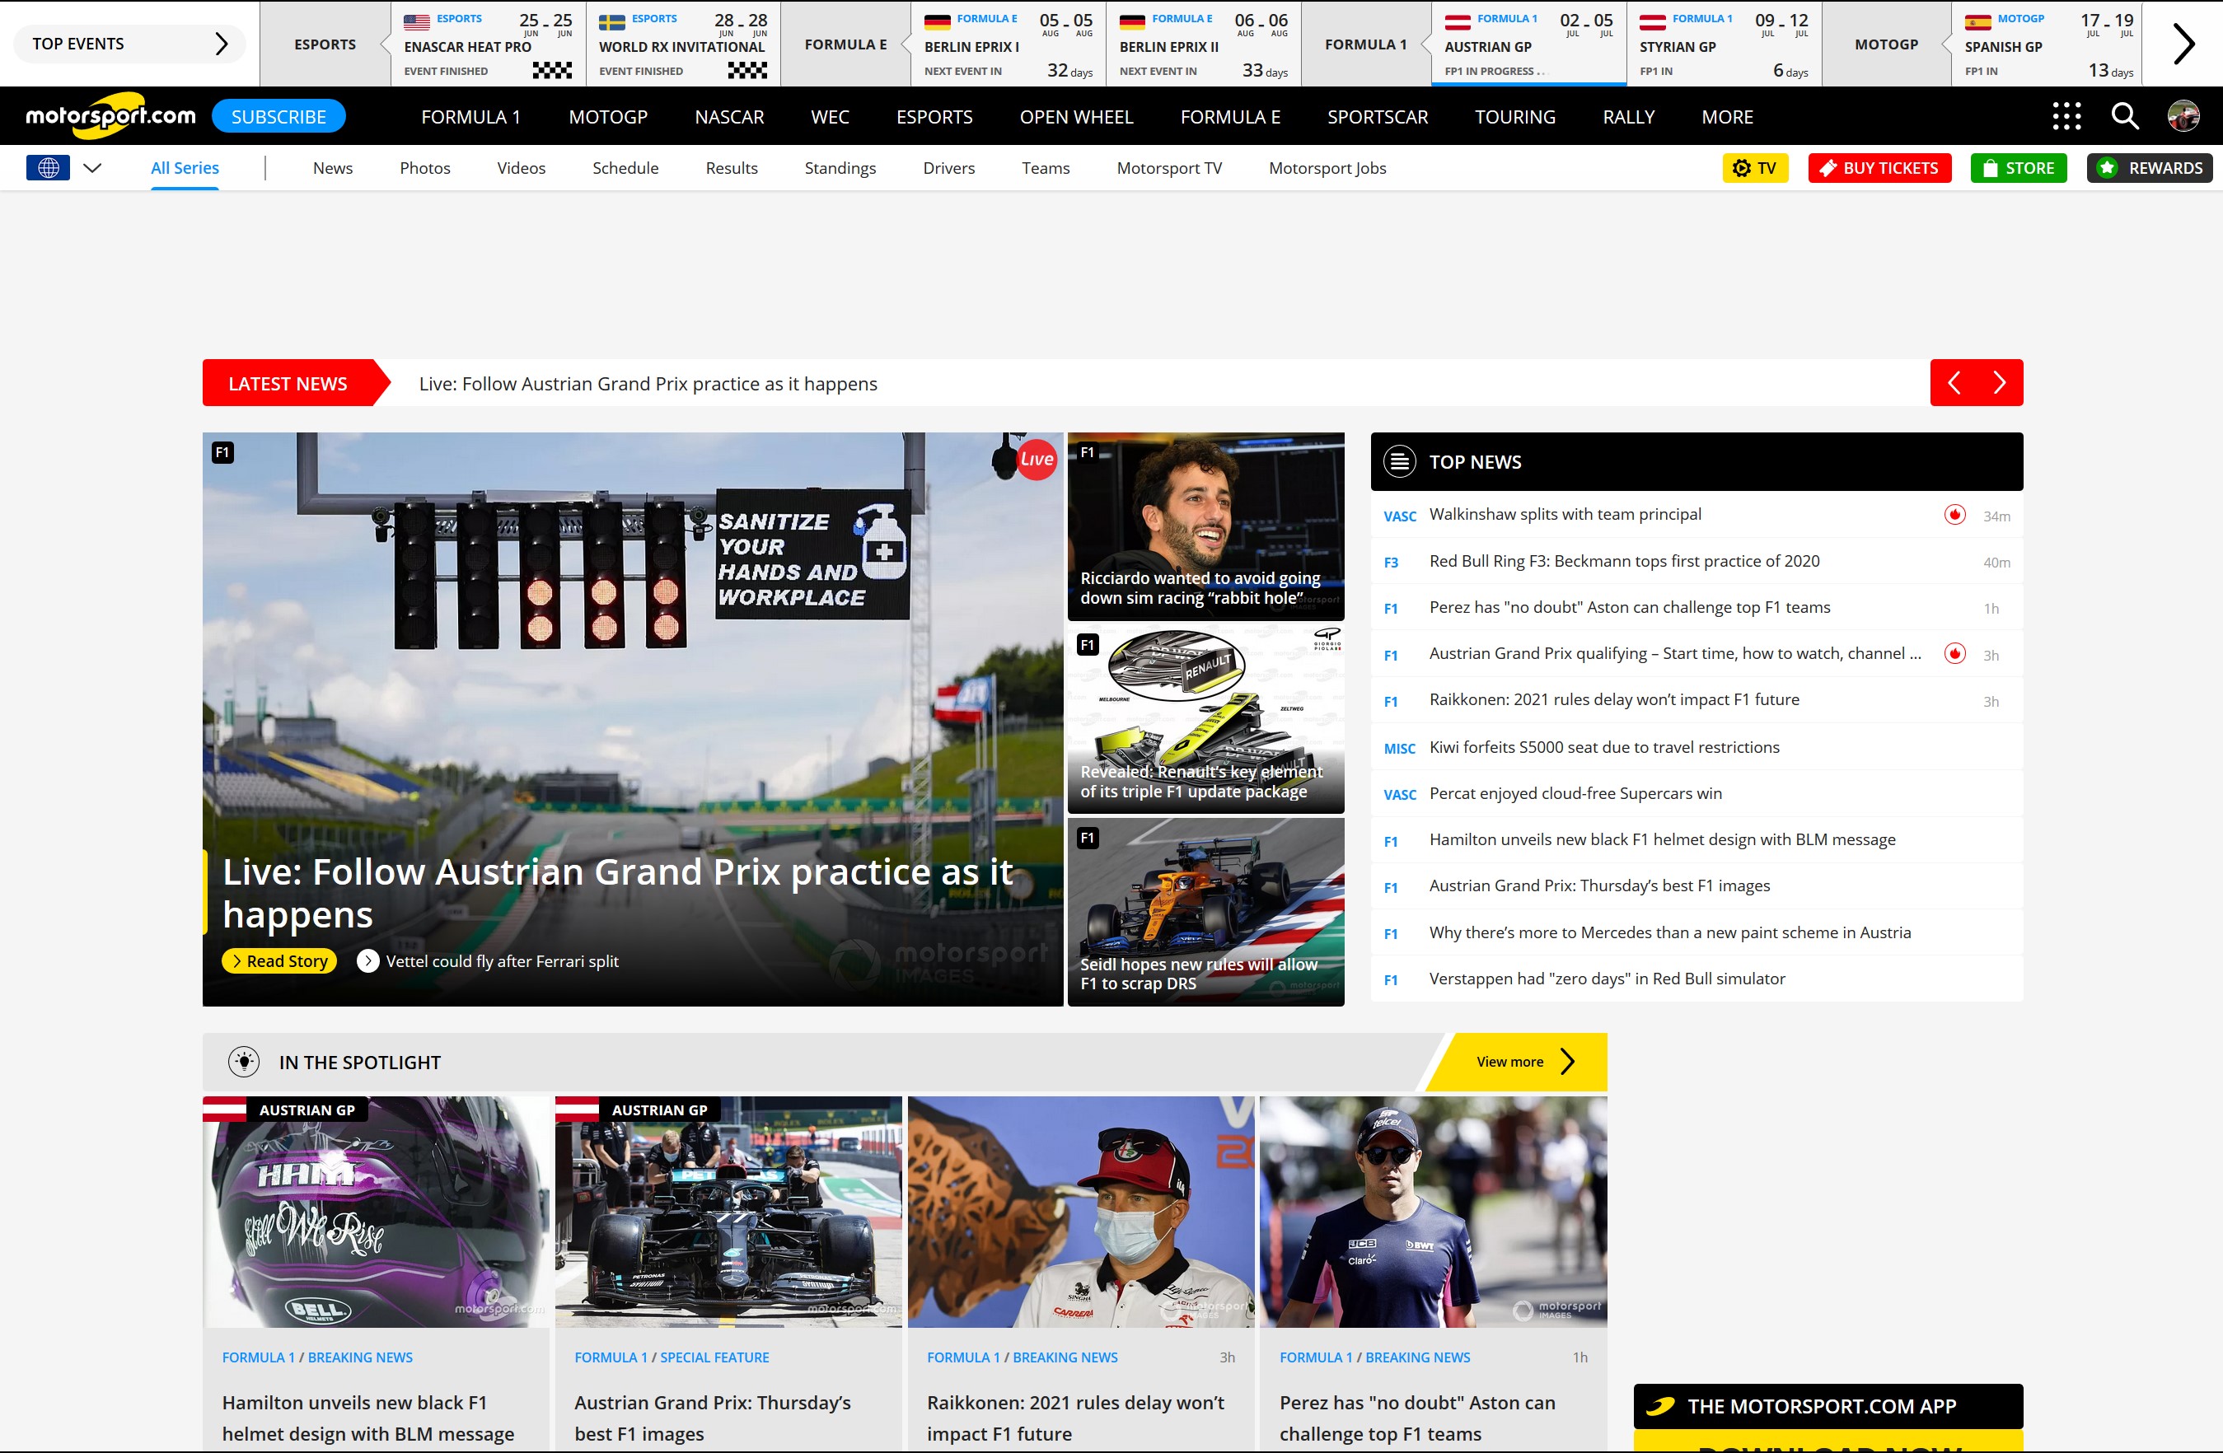
Task: Click Latest News ticker headline
Action: click(648, 384)
